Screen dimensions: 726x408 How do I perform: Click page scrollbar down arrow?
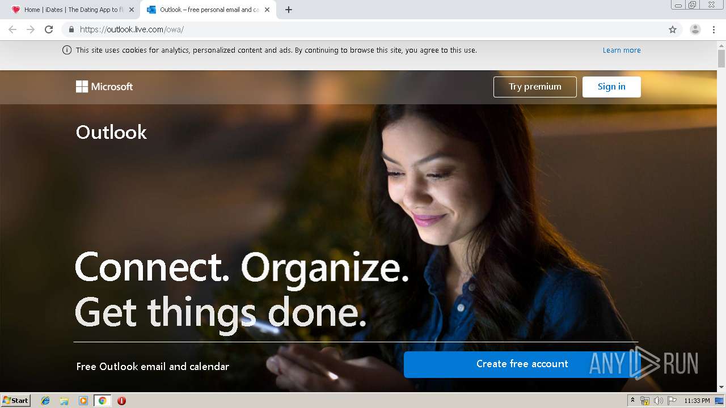click(x=721, y=387)
